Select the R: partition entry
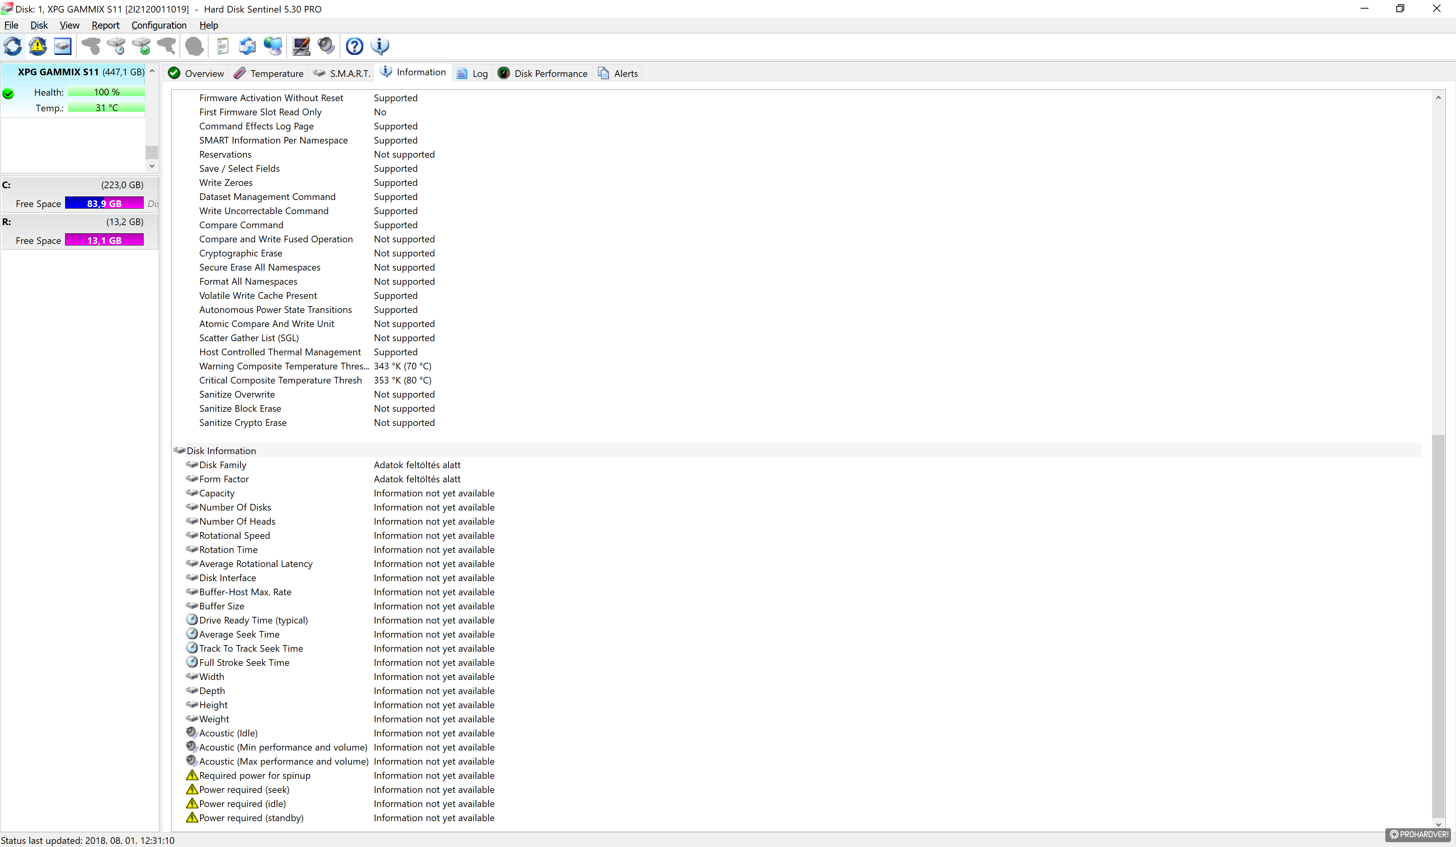The image size is (1456, 847). pos(79,231)
